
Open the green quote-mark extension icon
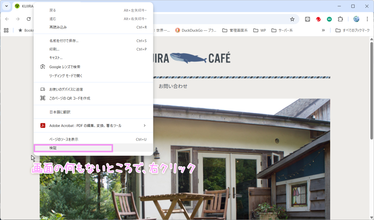(329, 19)
